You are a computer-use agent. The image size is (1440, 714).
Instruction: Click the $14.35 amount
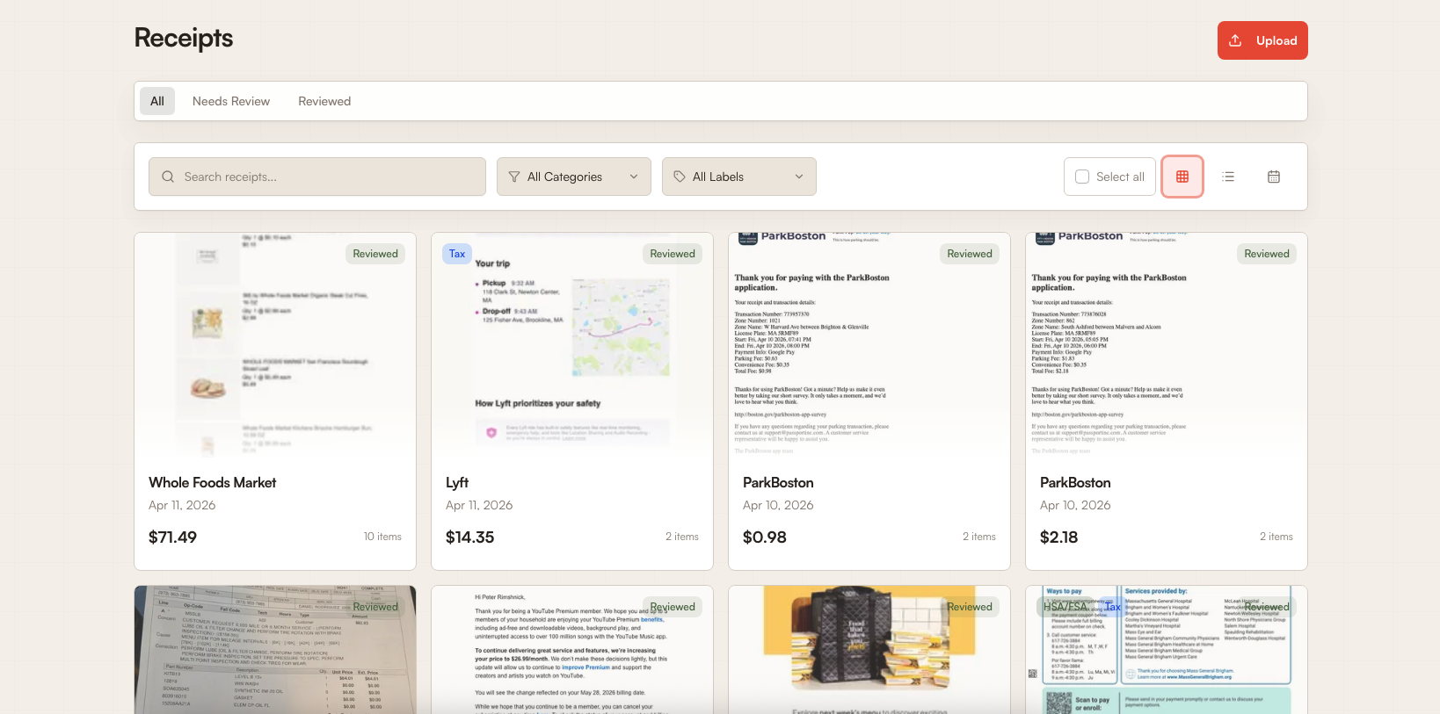pyautogui.click(x=470, y=537)
